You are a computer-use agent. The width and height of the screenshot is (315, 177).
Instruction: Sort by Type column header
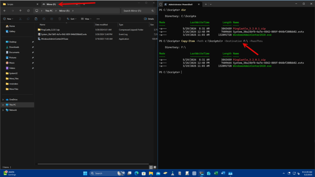(x=134, y=25)
